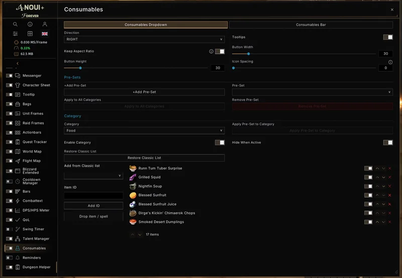
Task: Toggle the Bars module switch in sidebar
Action: 9,191
